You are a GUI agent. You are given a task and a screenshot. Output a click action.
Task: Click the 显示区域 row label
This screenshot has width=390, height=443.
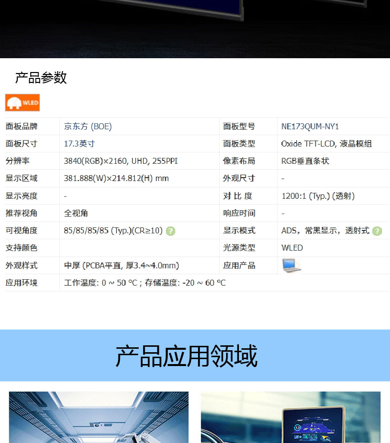(22, 178)
